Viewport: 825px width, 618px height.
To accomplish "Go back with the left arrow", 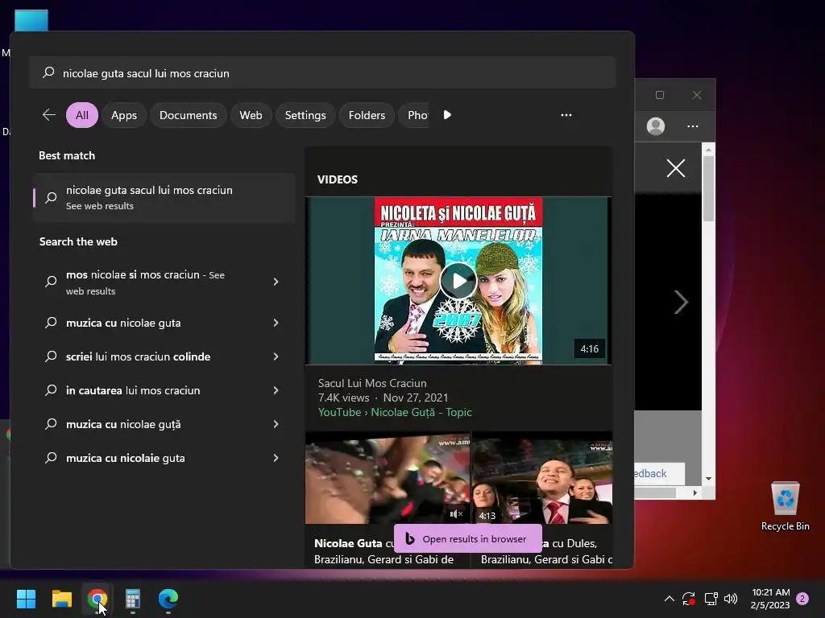I will [x=49, y=114].
